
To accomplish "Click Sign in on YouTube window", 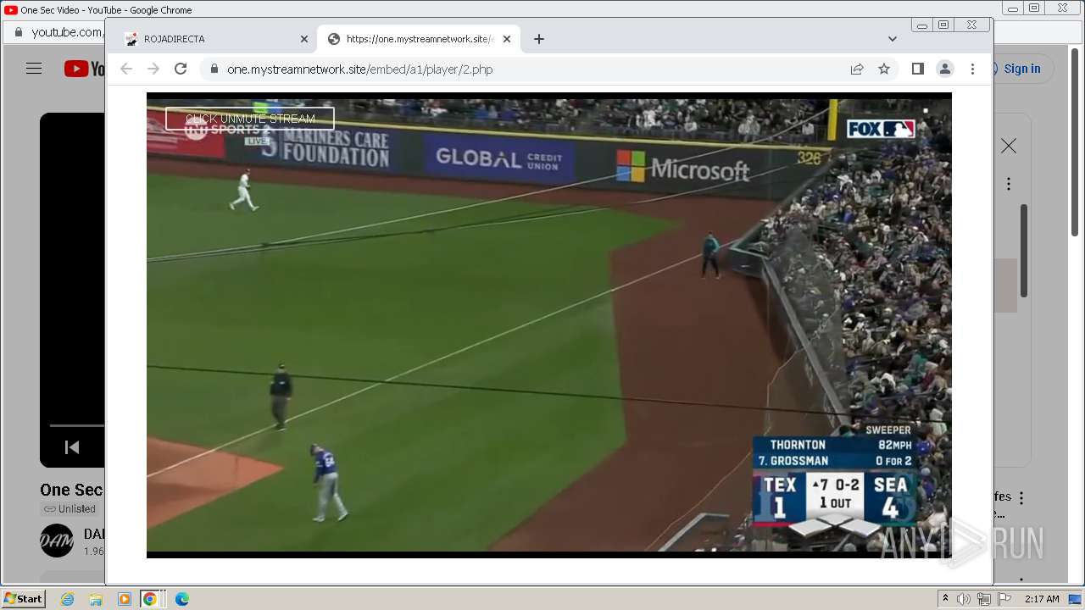I will click(x=1021, y=69).
